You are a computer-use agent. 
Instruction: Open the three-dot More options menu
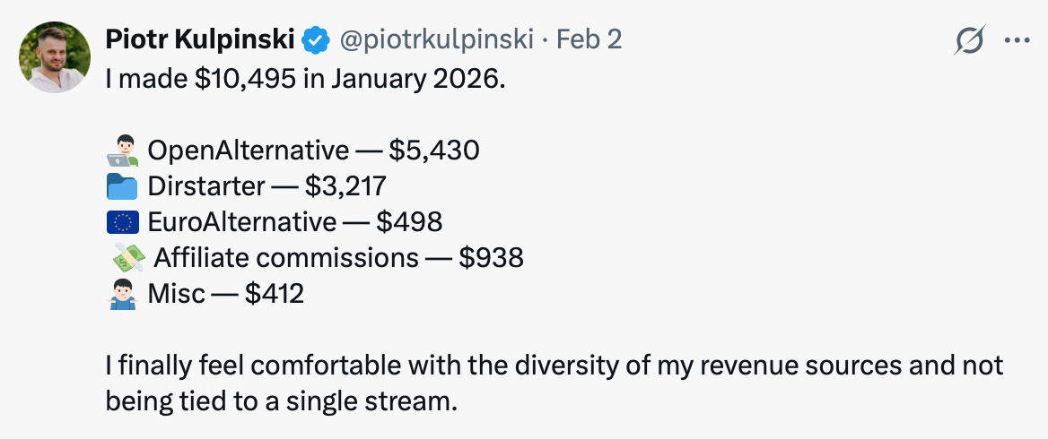(x=1017, y=40)
